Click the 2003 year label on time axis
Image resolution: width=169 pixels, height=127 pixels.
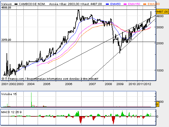(20, 84)
